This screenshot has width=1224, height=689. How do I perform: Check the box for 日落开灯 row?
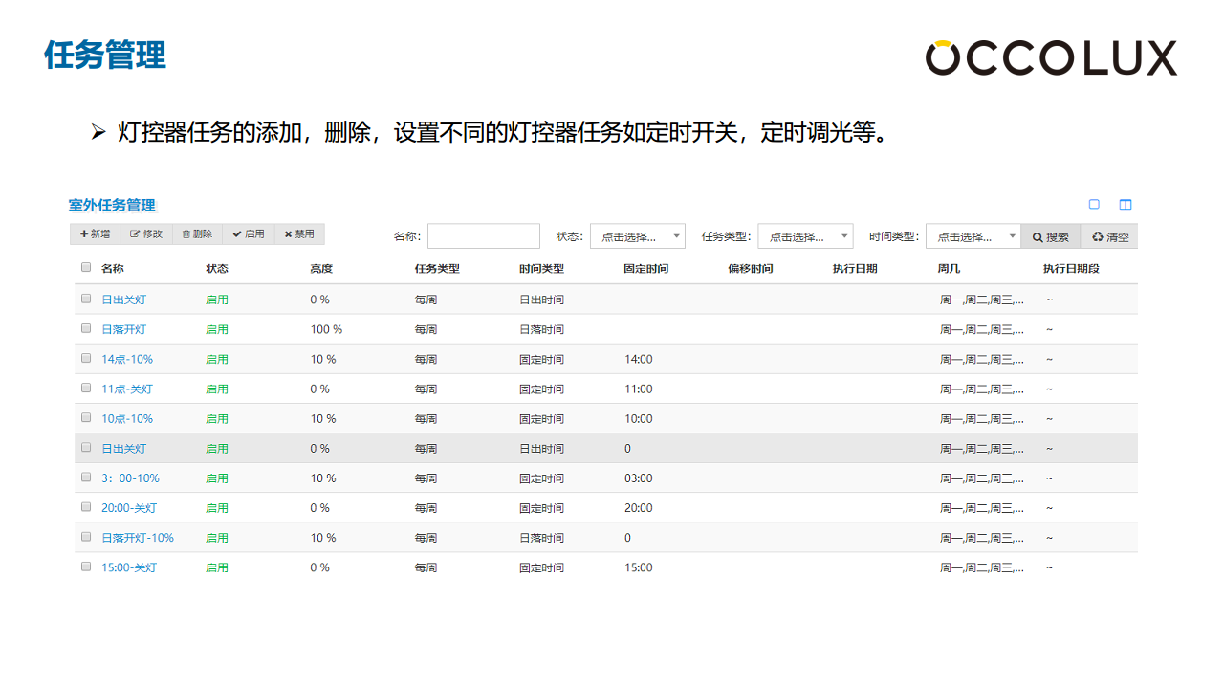click(86, 328)
